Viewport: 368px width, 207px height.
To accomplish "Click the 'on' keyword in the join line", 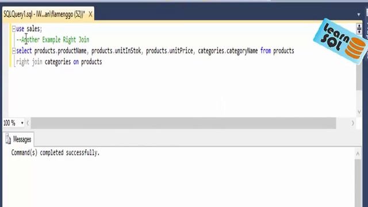I will point(76,62).
